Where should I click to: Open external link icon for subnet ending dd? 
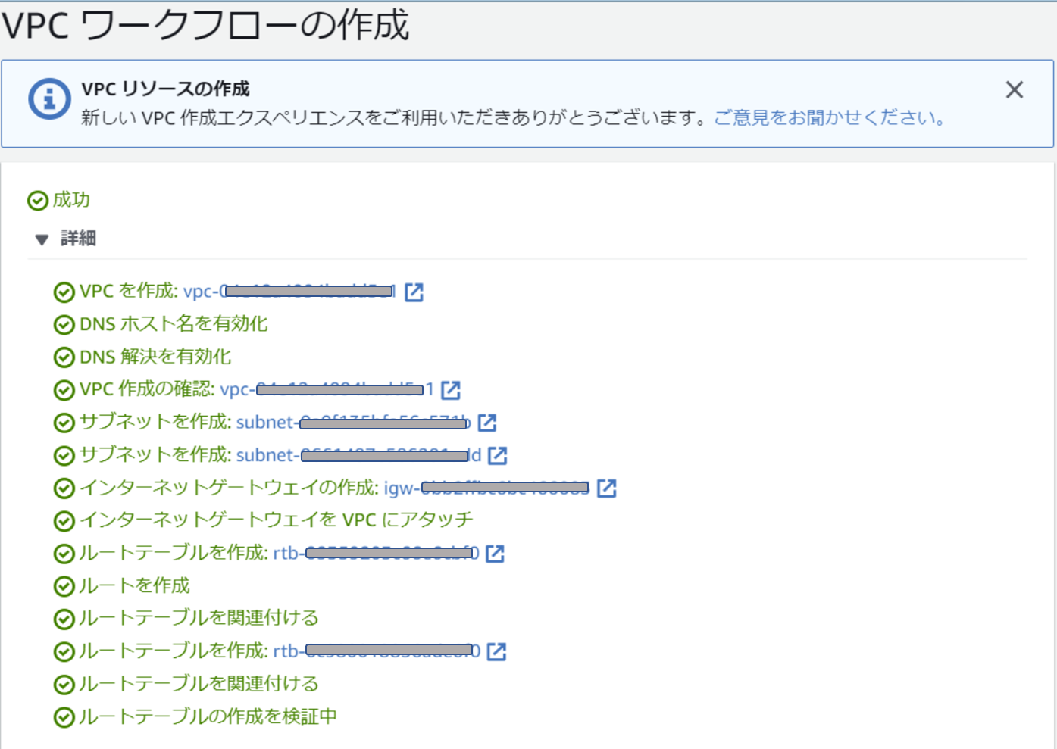(498, 455)
